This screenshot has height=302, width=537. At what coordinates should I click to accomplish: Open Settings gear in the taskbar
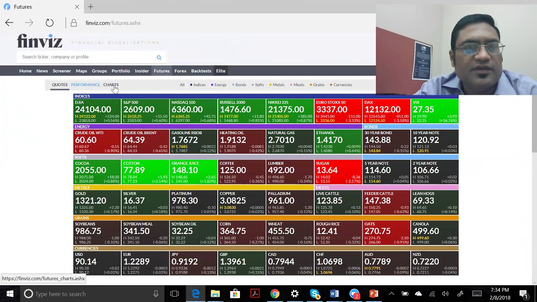pos(295,294)
